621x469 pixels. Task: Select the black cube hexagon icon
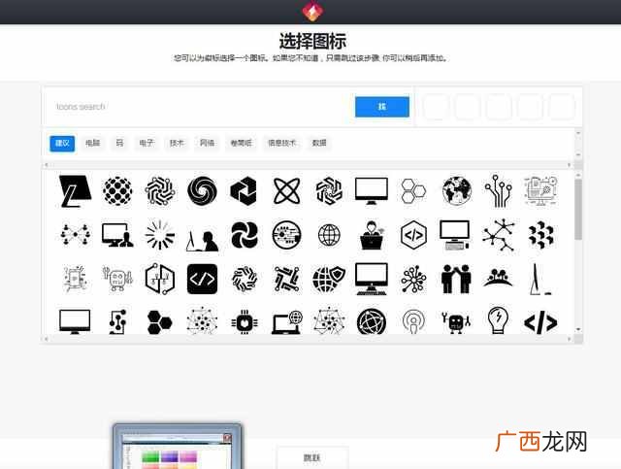click(x=244, y=191)
